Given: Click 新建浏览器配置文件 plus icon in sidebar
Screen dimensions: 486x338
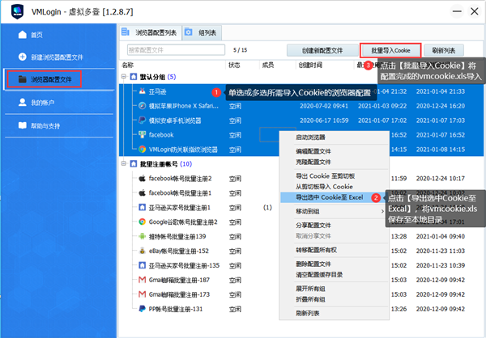Looking at the screenshot, I should tap(21, 57).
